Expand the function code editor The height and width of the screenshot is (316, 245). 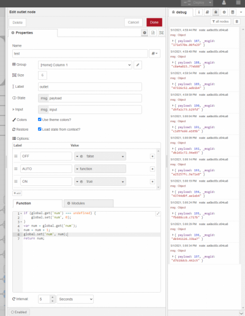pos(158,214)
